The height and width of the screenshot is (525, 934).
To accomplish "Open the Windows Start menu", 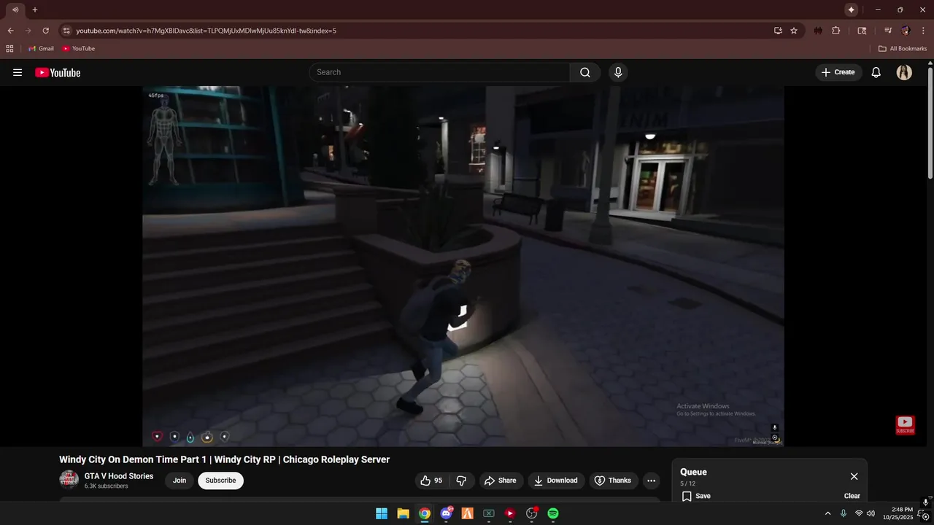I will 382,513.
